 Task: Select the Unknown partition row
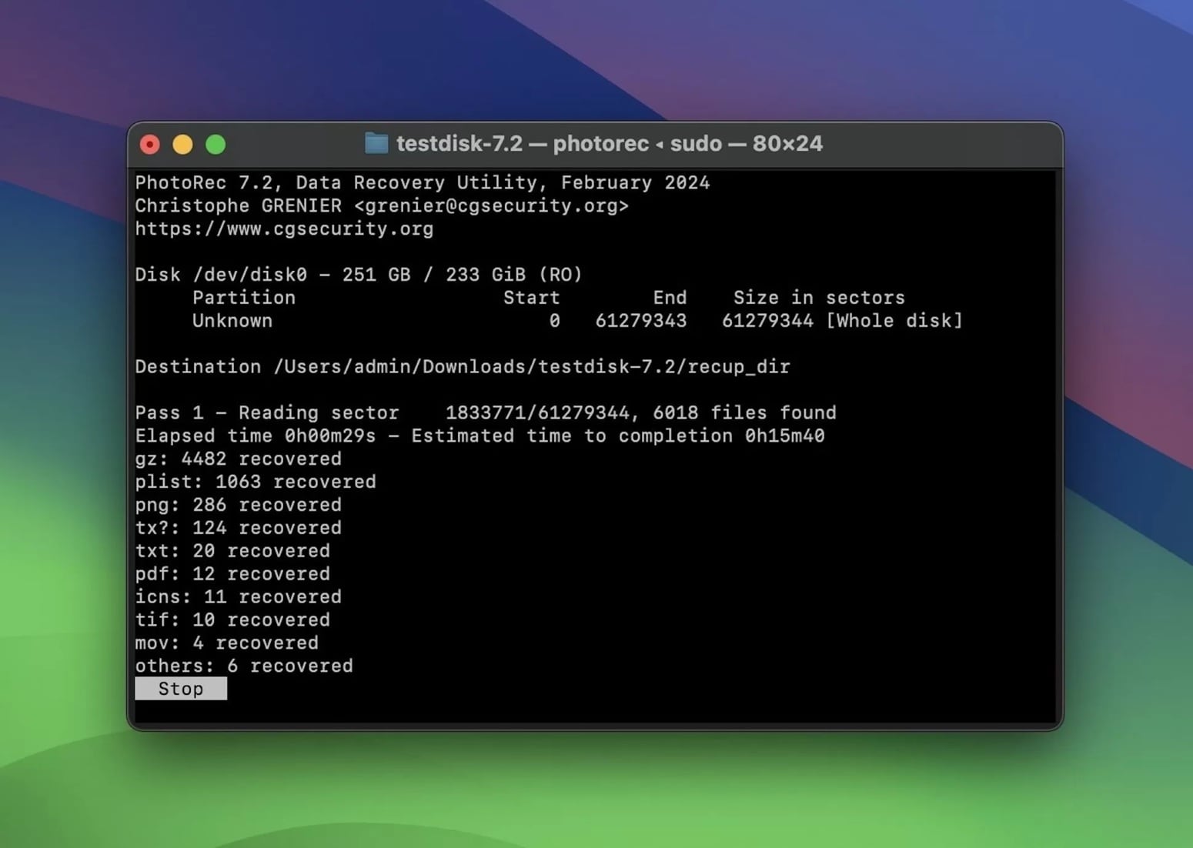(x=232, y=320)
